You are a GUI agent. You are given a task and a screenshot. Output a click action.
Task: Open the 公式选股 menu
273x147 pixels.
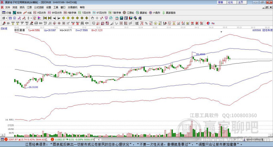[x=39, y=7]
